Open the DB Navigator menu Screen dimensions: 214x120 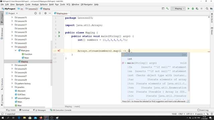[87, 4]
